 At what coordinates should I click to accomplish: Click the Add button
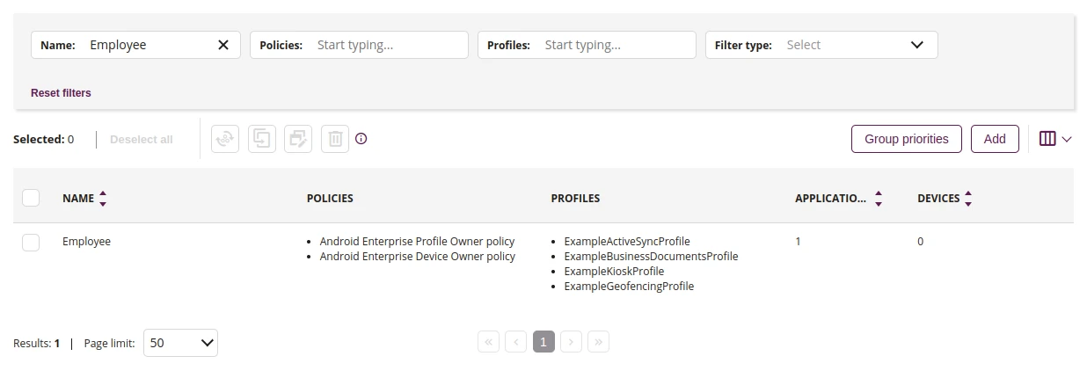(x=995, y=139)
